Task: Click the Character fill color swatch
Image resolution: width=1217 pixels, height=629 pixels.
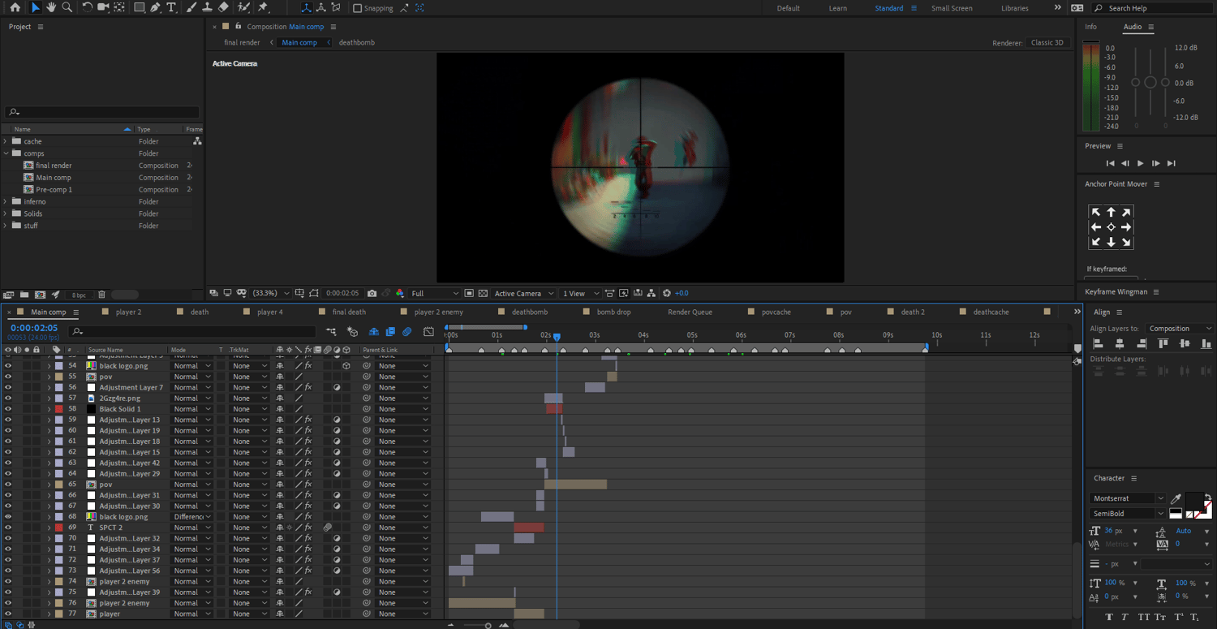Action: pos(1194,502)
